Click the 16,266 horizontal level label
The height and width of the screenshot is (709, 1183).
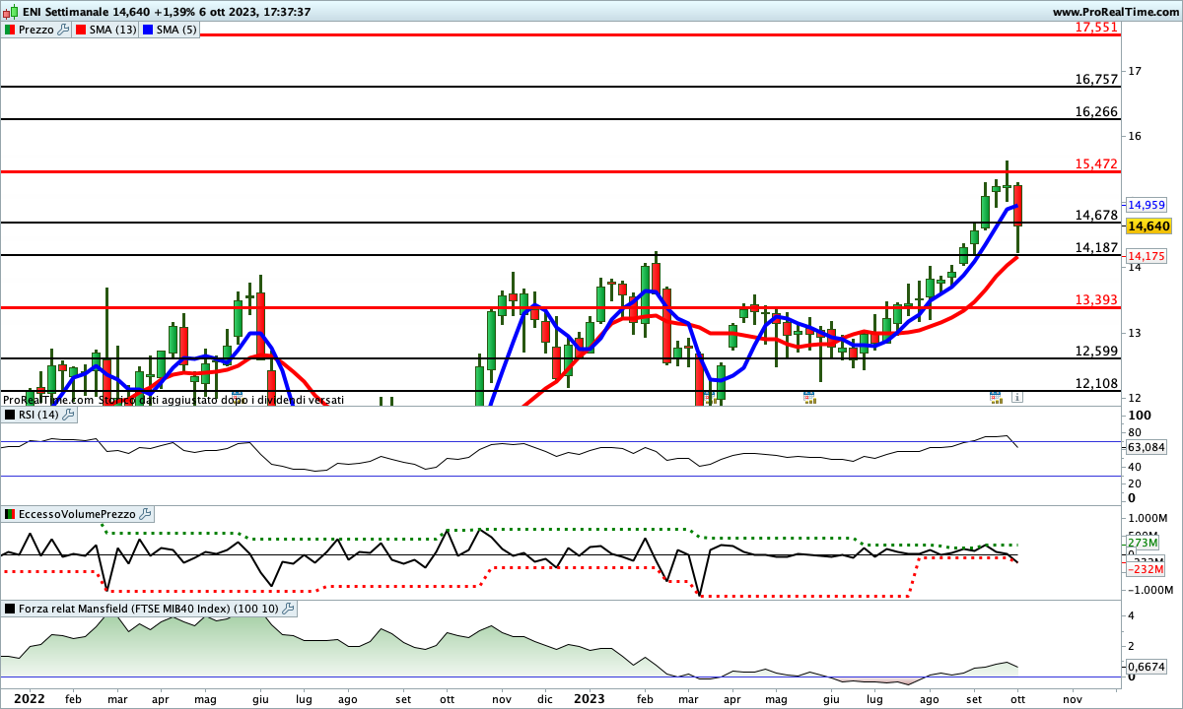coord(1096,111)
